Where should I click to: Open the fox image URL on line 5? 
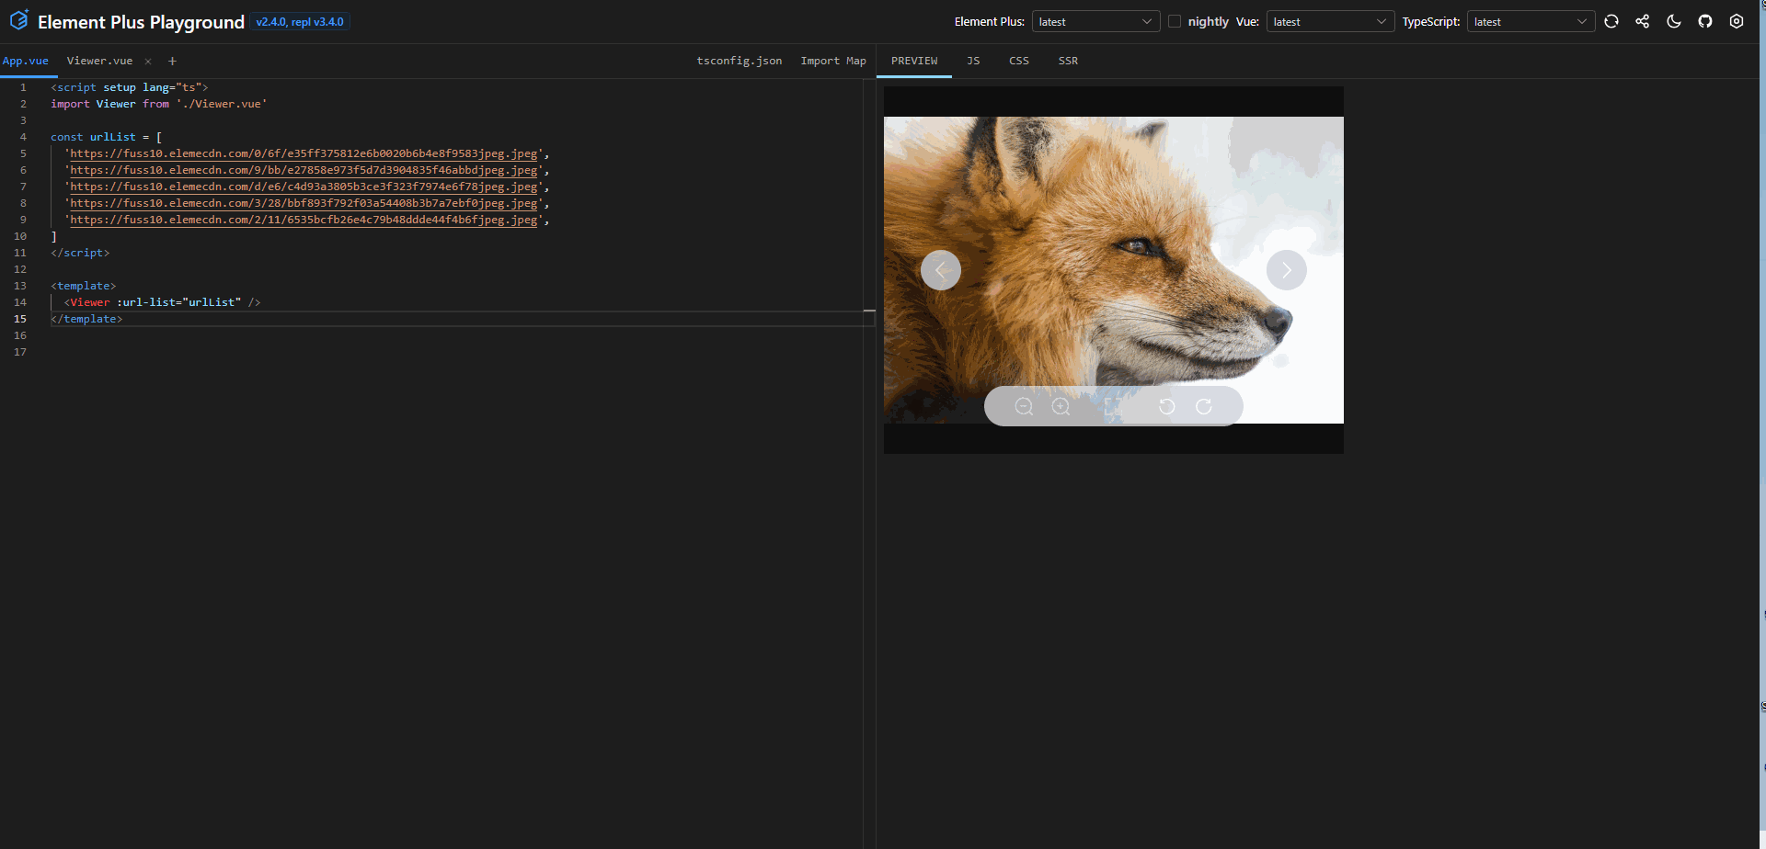[x=304, y=153]
